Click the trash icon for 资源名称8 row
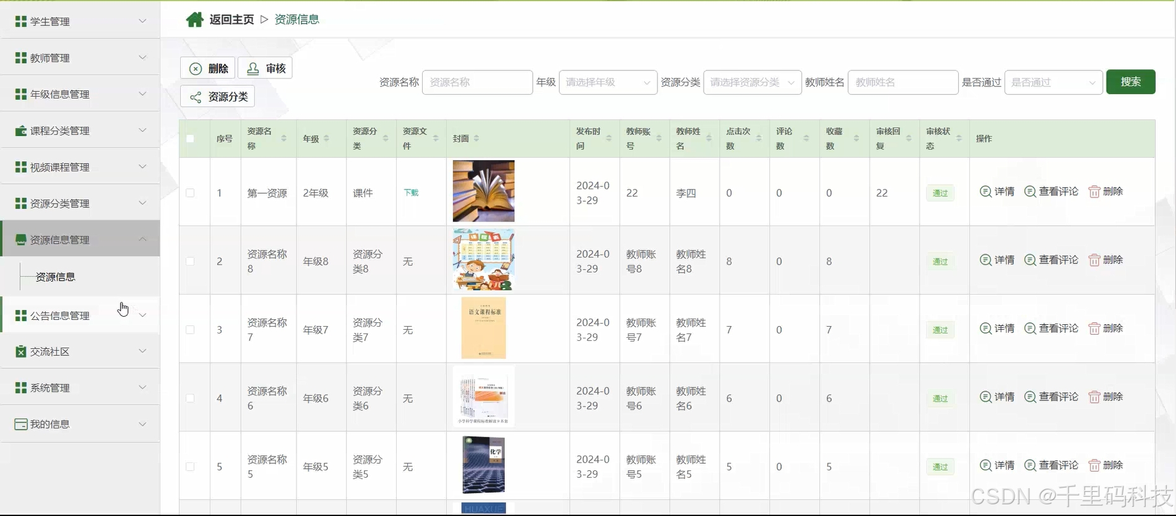1176x516 pixels. point(1094,260)
